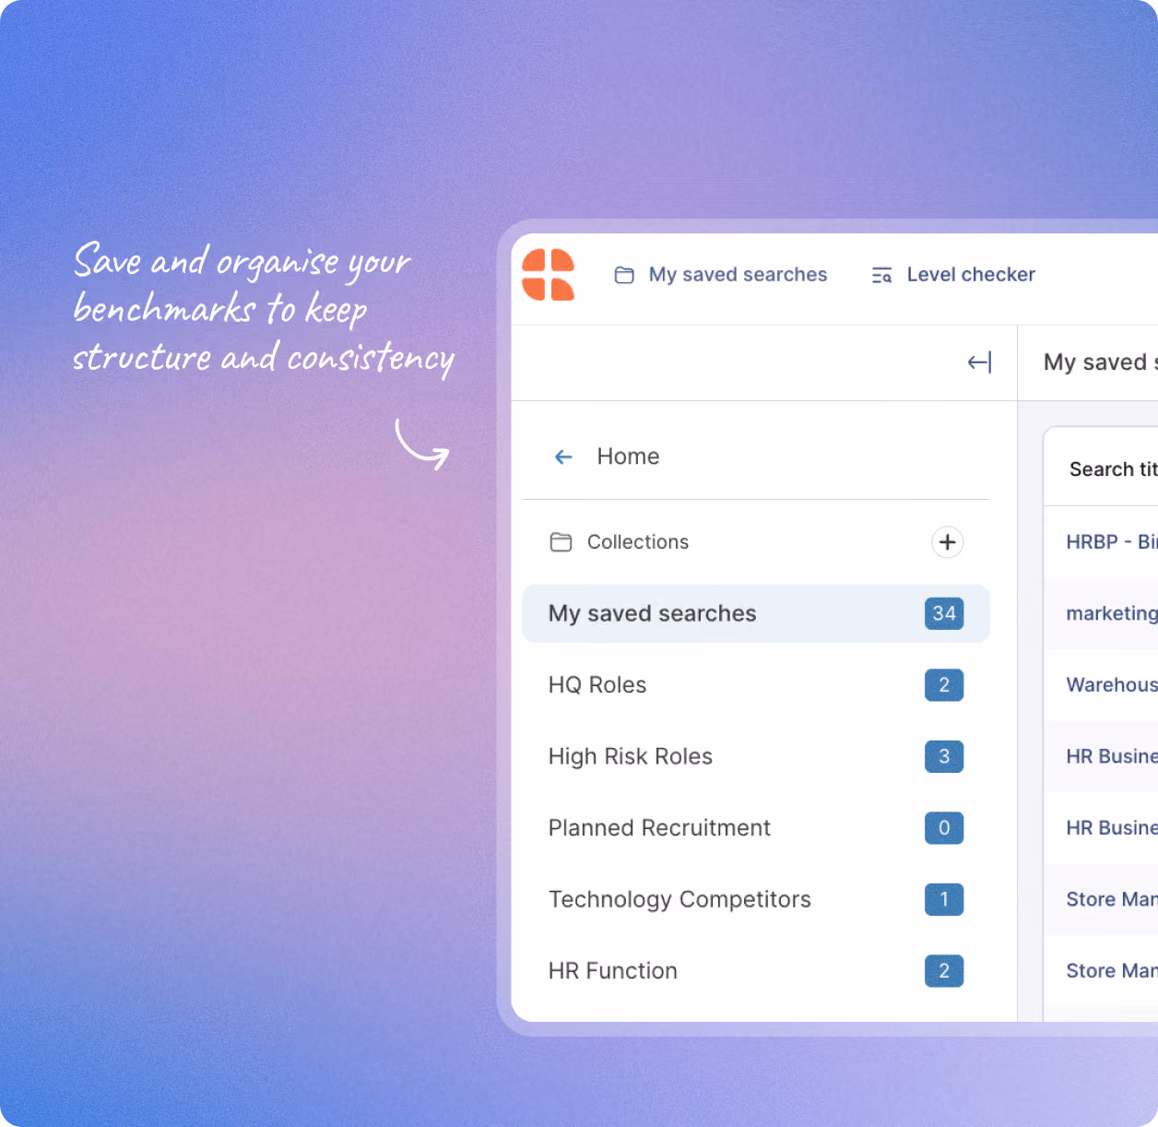Screen dimensions: 1158x1127
Task: Click the count badge on HQ Roles
Action: point(944,685)
